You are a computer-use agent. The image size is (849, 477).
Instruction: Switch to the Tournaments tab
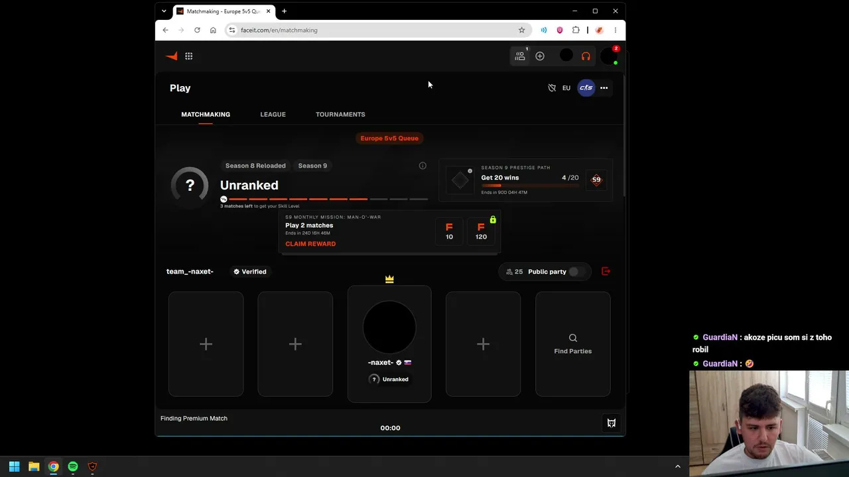pos(340,115)
